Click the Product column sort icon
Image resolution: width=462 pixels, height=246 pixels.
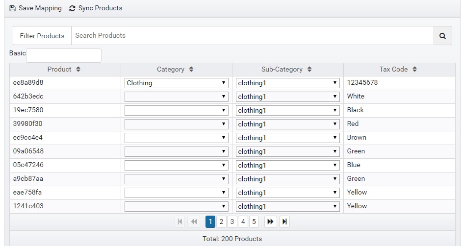[x=78, y=70]
